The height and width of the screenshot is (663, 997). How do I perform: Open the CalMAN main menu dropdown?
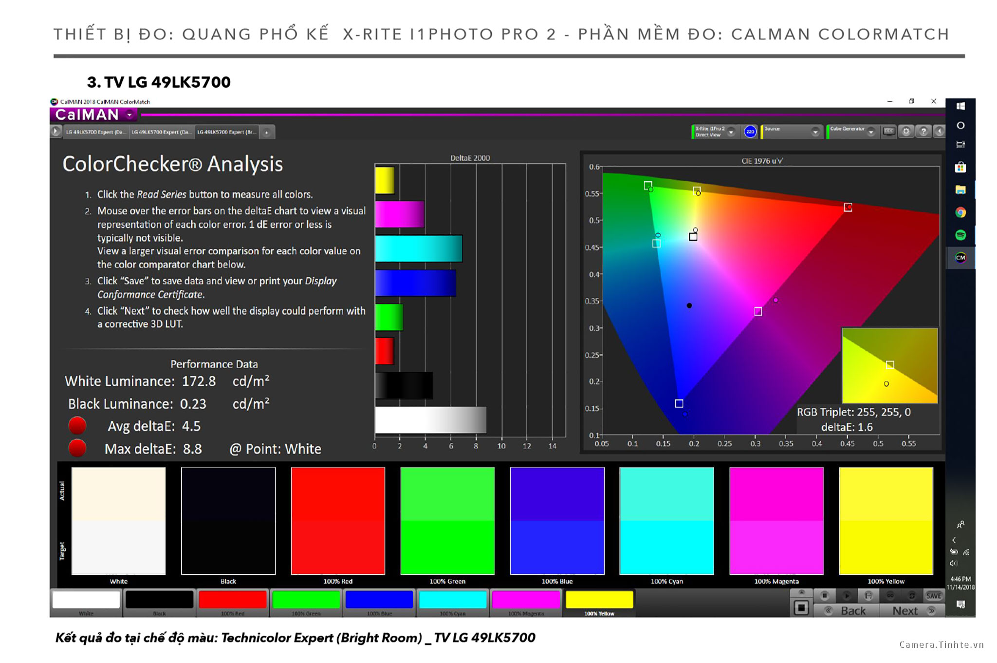[129, 115]
